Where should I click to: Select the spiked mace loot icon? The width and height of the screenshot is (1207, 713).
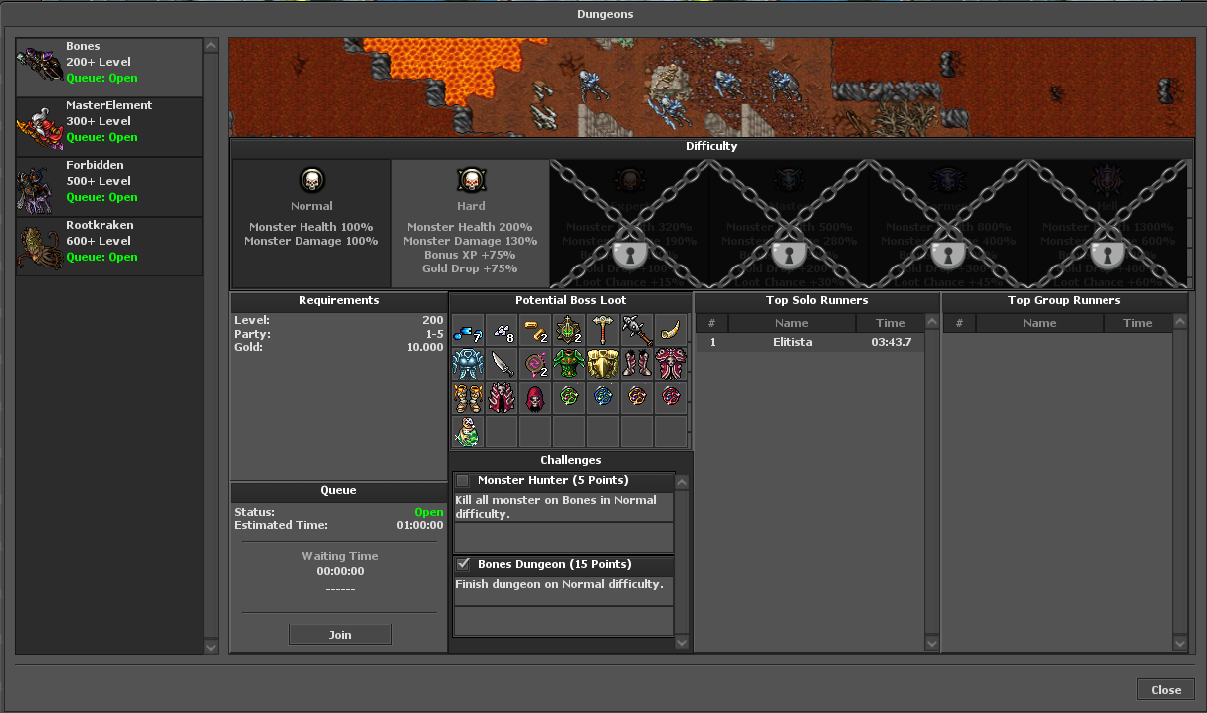coord(637,330)
